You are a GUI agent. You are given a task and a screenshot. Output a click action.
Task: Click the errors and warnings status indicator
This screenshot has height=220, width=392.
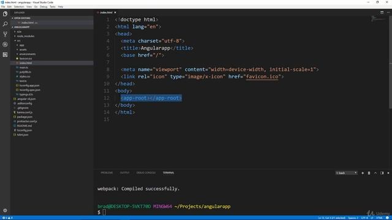[x=7, y=218]
